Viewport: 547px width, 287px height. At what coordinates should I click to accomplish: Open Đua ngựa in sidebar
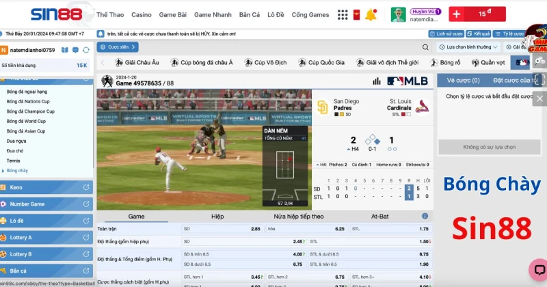[x=16, y=141]
